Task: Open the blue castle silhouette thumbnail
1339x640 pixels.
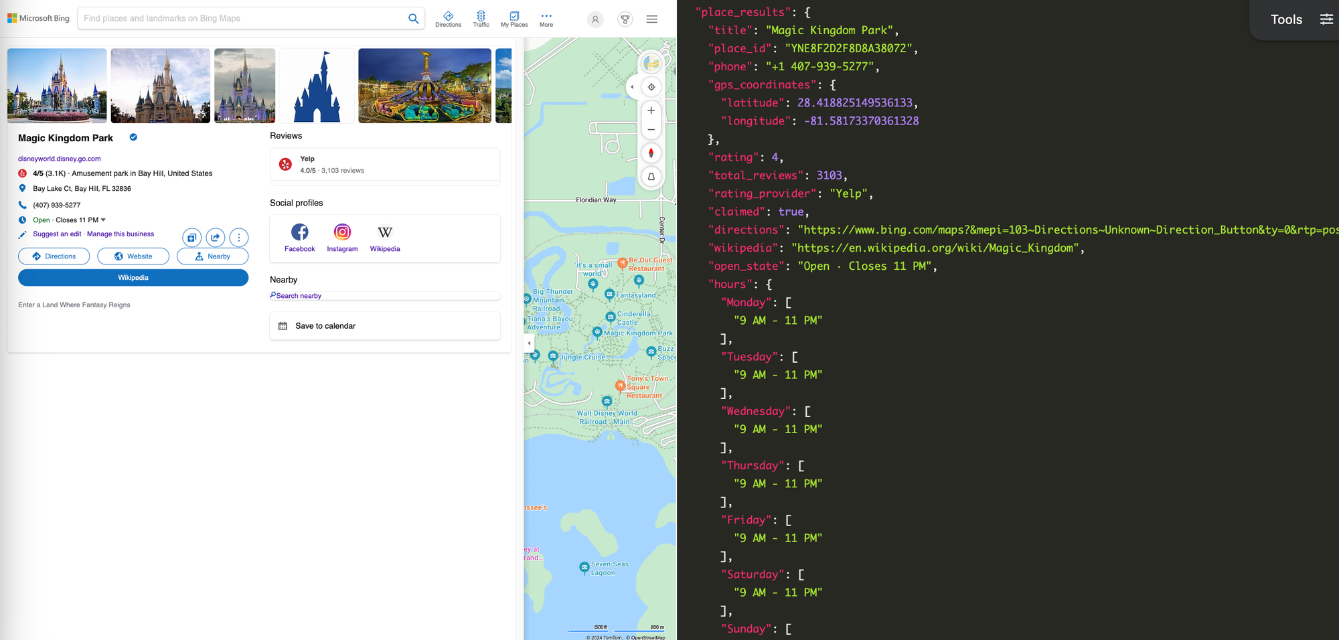Action: 317,86
